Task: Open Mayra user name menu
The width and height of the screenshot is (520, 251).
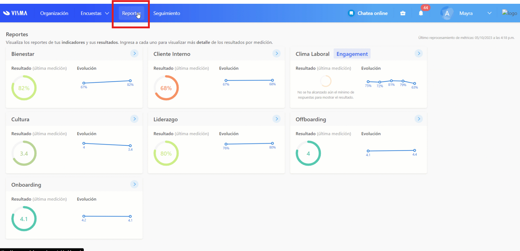Action: tap(466, 13)
